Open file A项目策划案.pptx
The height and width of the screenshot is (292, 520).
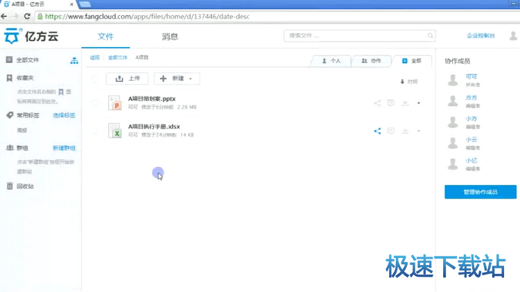[x=152, y=99]
